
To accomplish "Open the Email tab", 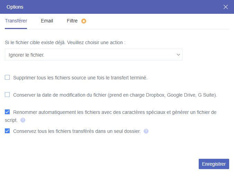I will (47, 21).
